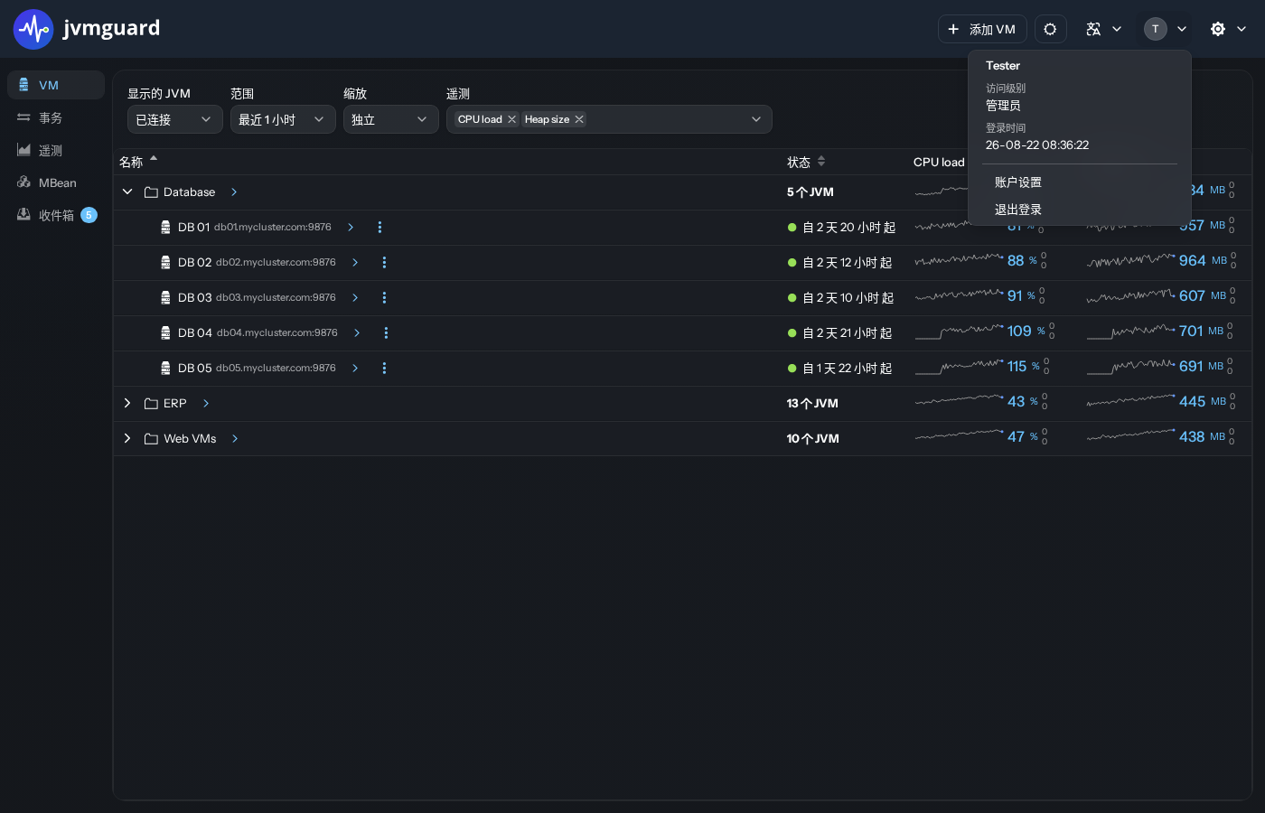1265x813 pixels.
Task: Click the DB 02 server icon
Action: coord(165,263)
